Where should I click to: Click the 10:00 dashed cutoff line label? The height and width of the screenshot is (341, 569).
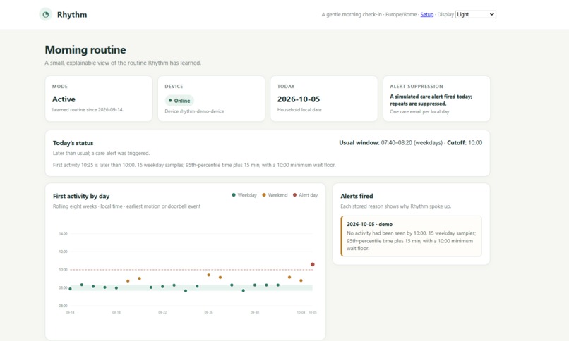(x=63, y=270)
